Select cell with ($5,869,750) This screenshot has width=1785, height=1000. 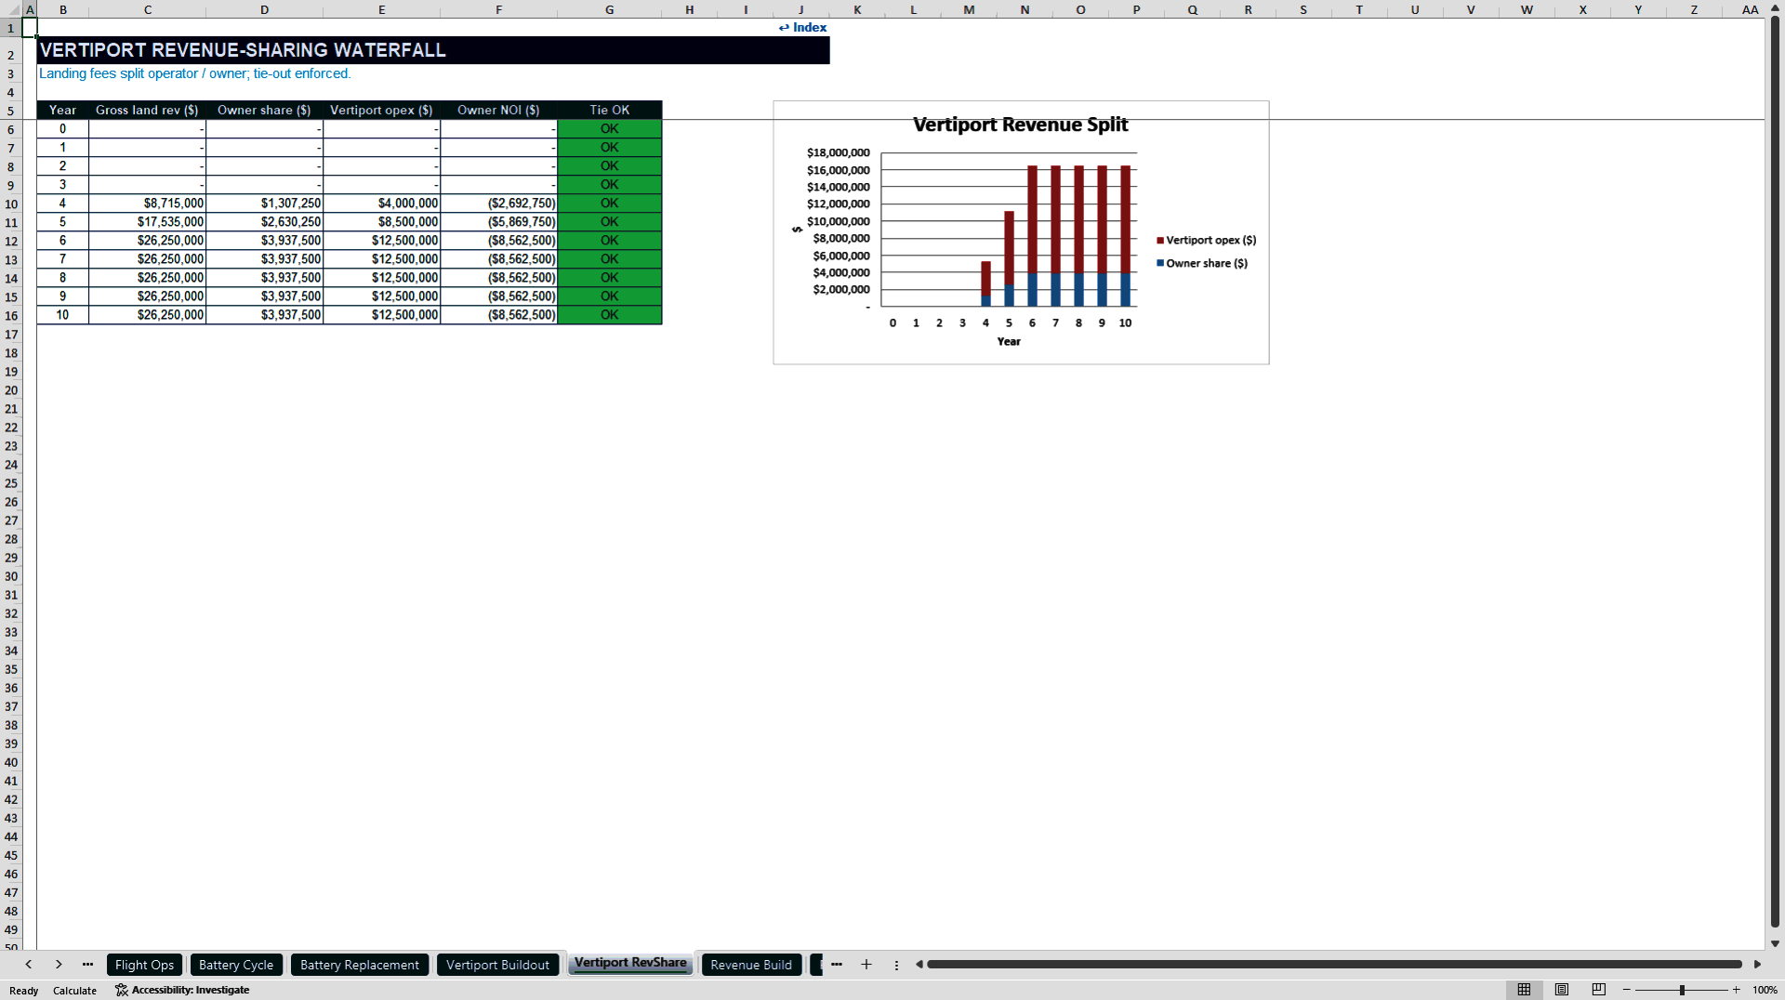coord(498,221)
